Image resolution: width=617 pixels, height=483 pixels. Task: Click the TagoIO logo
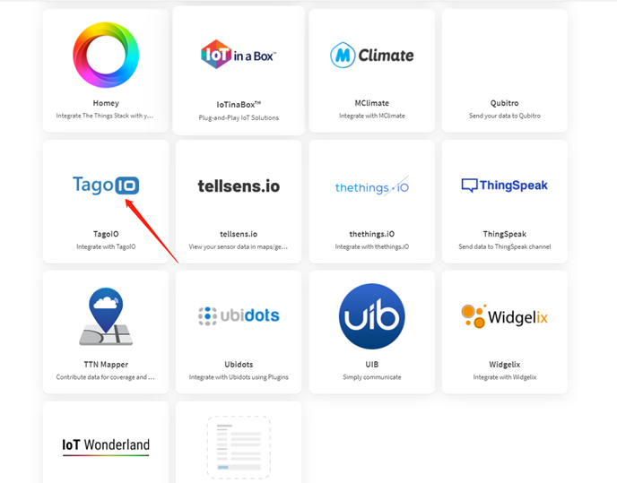click(106, 185)
